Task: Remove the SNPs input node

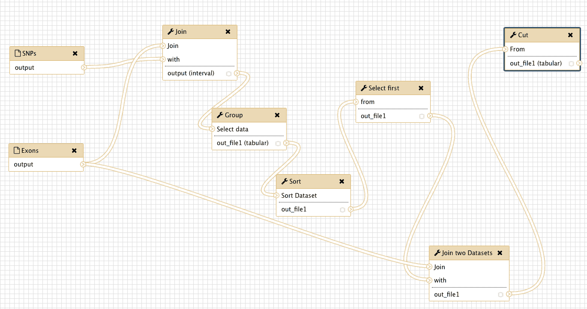Action: (x=75, y=53)
